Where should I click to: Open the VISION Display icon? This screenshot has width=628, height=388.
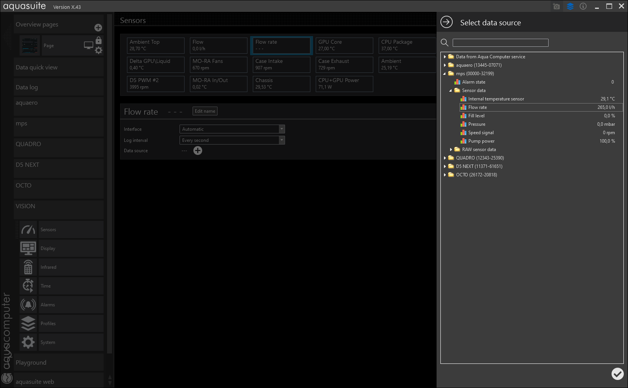coord(28,248)
